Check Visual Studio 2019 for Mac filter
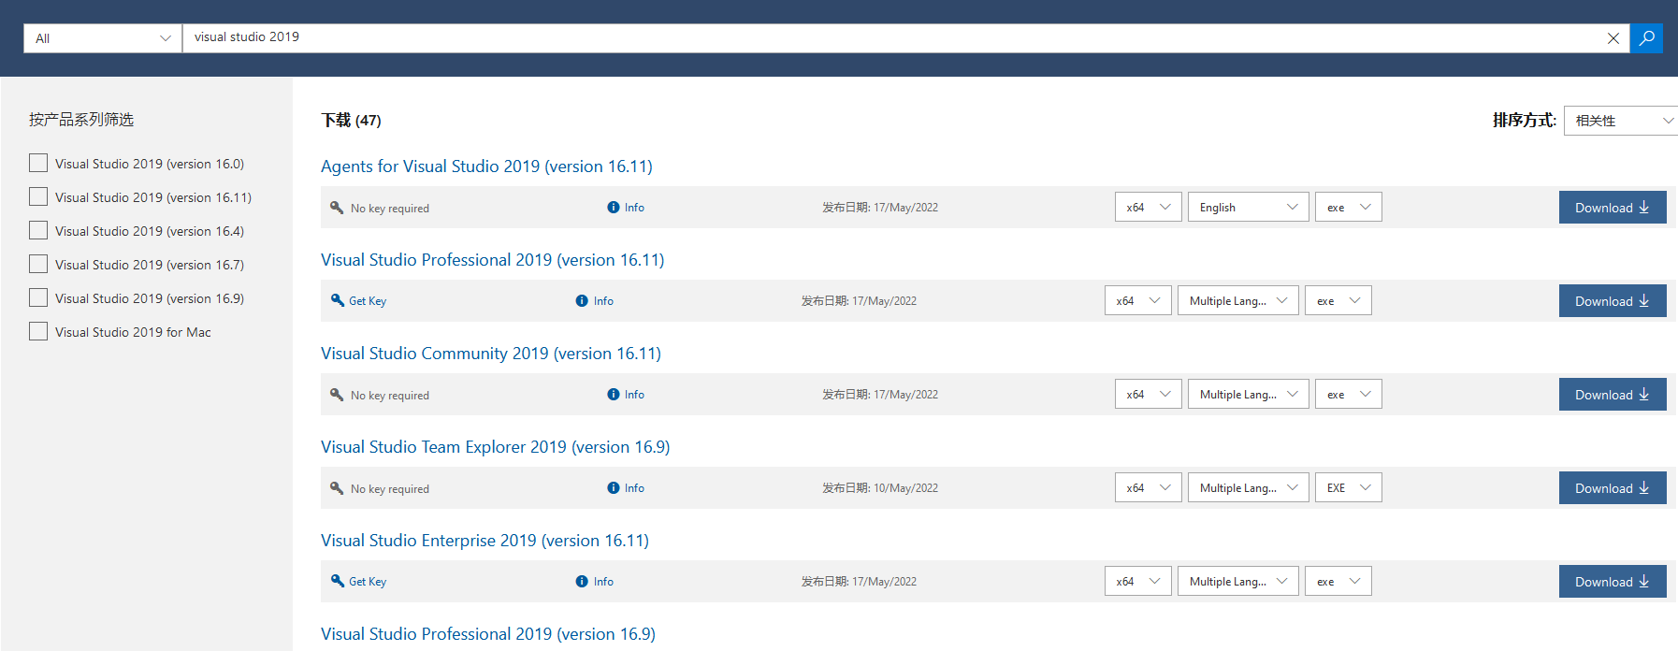 click(x=38, y=331)
